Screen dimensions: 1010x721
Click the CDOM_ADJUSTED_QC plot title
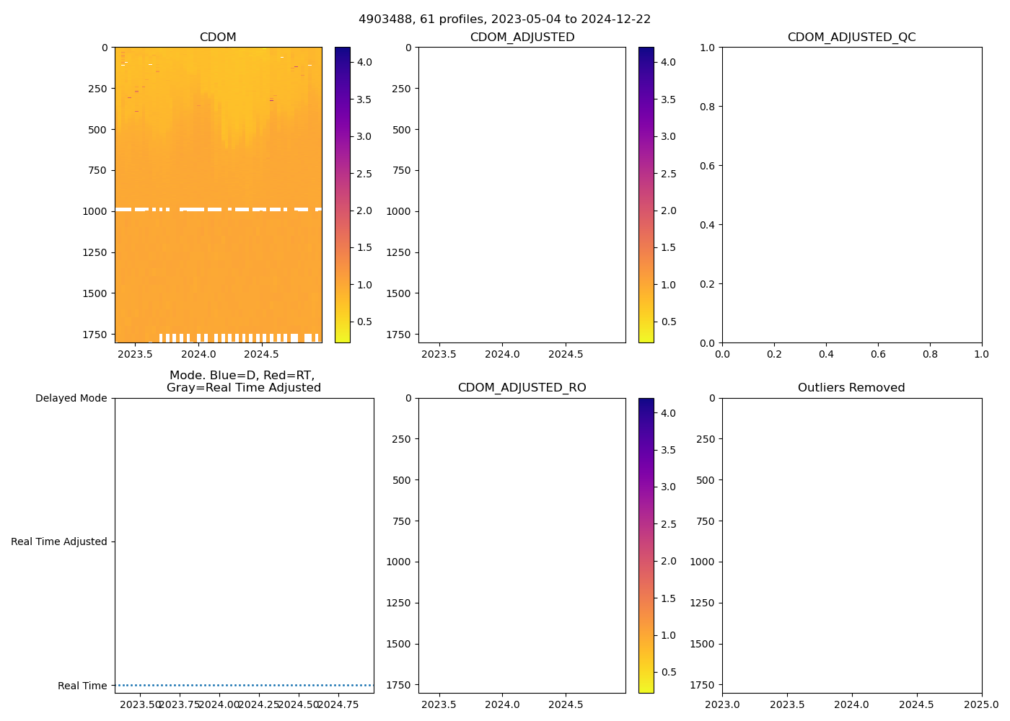click(x=851, y=37)
